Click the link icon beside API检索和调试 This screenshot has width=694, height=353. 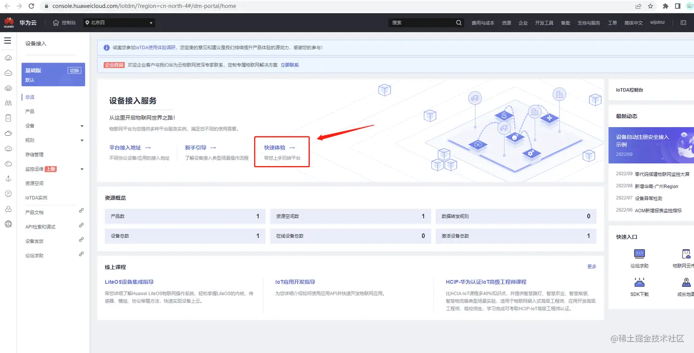[x=81, y=225]
